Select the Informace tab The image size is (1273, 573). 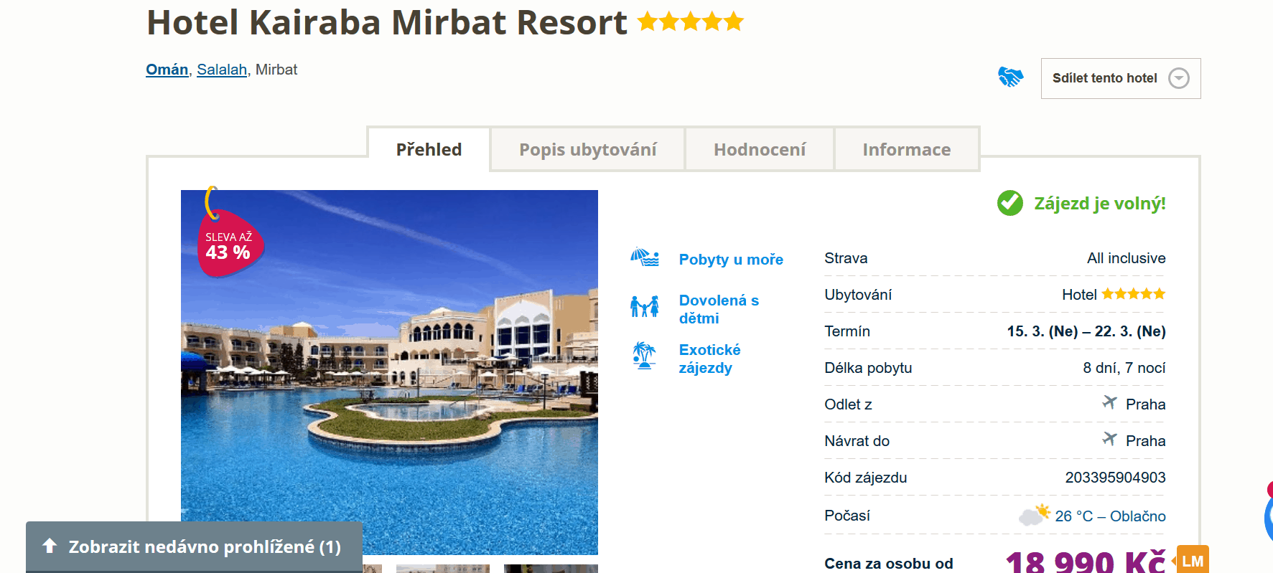click(907, 149)
